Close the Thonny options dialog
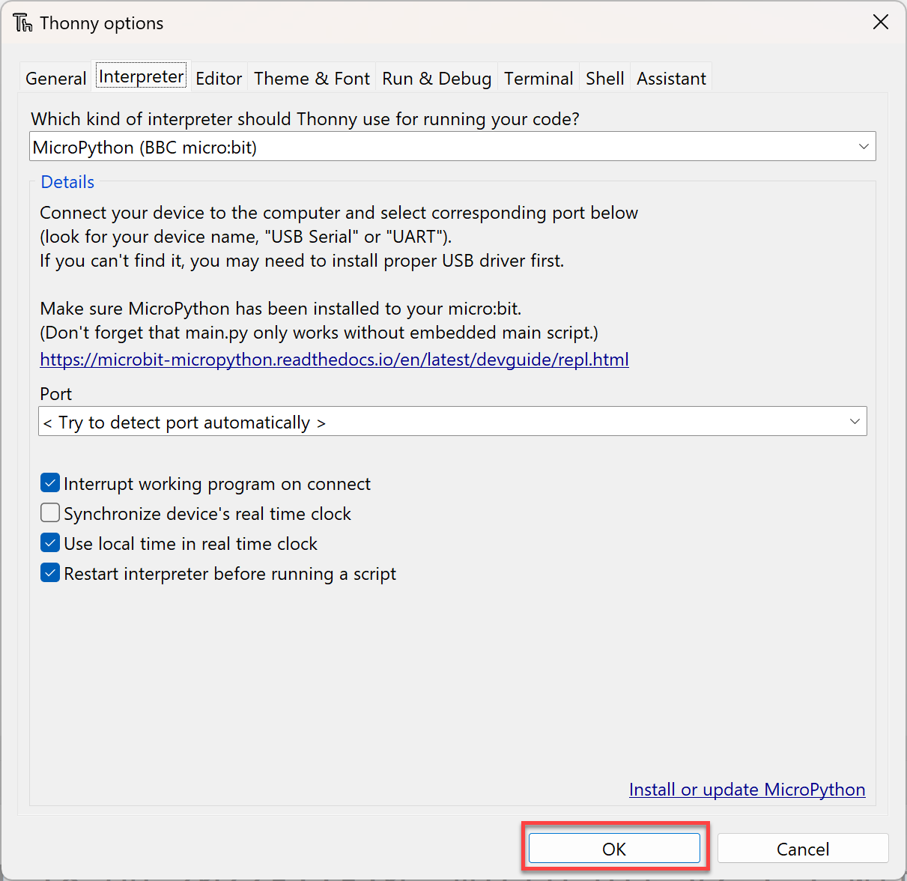Image resolution: width=907 pixels, height=881 pixels. [x=881, y=22]
